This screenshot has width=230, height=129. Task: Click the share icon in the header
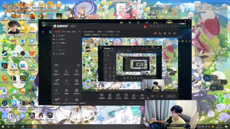[174, 33]
